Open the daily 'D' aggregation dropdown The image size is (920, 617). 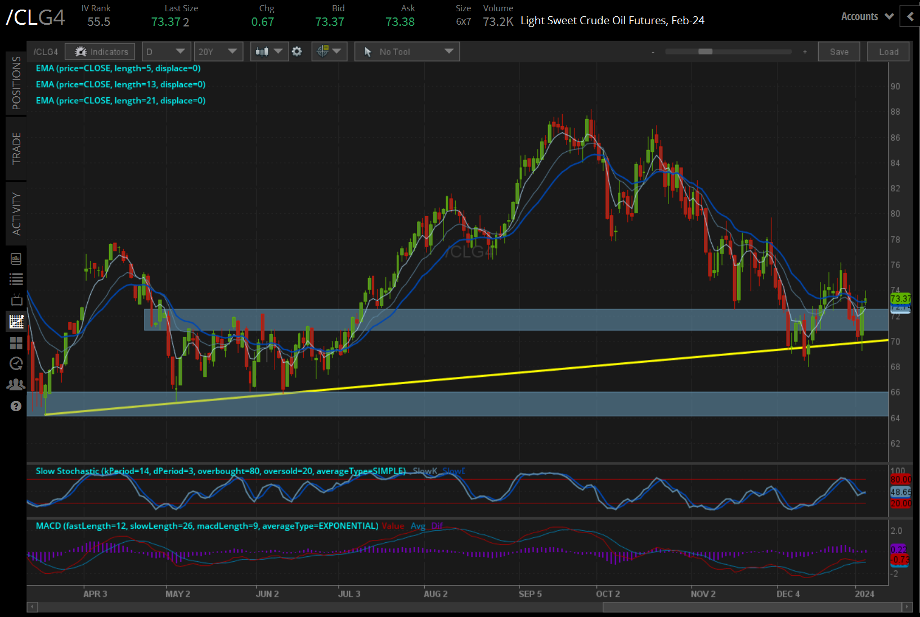point(166,52)
